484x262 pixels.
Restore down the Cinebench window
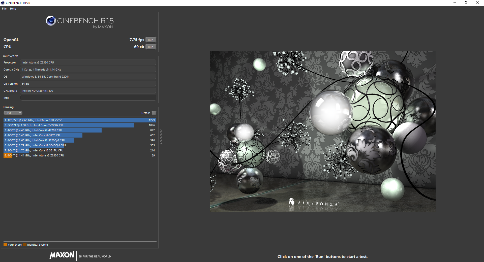466,3
